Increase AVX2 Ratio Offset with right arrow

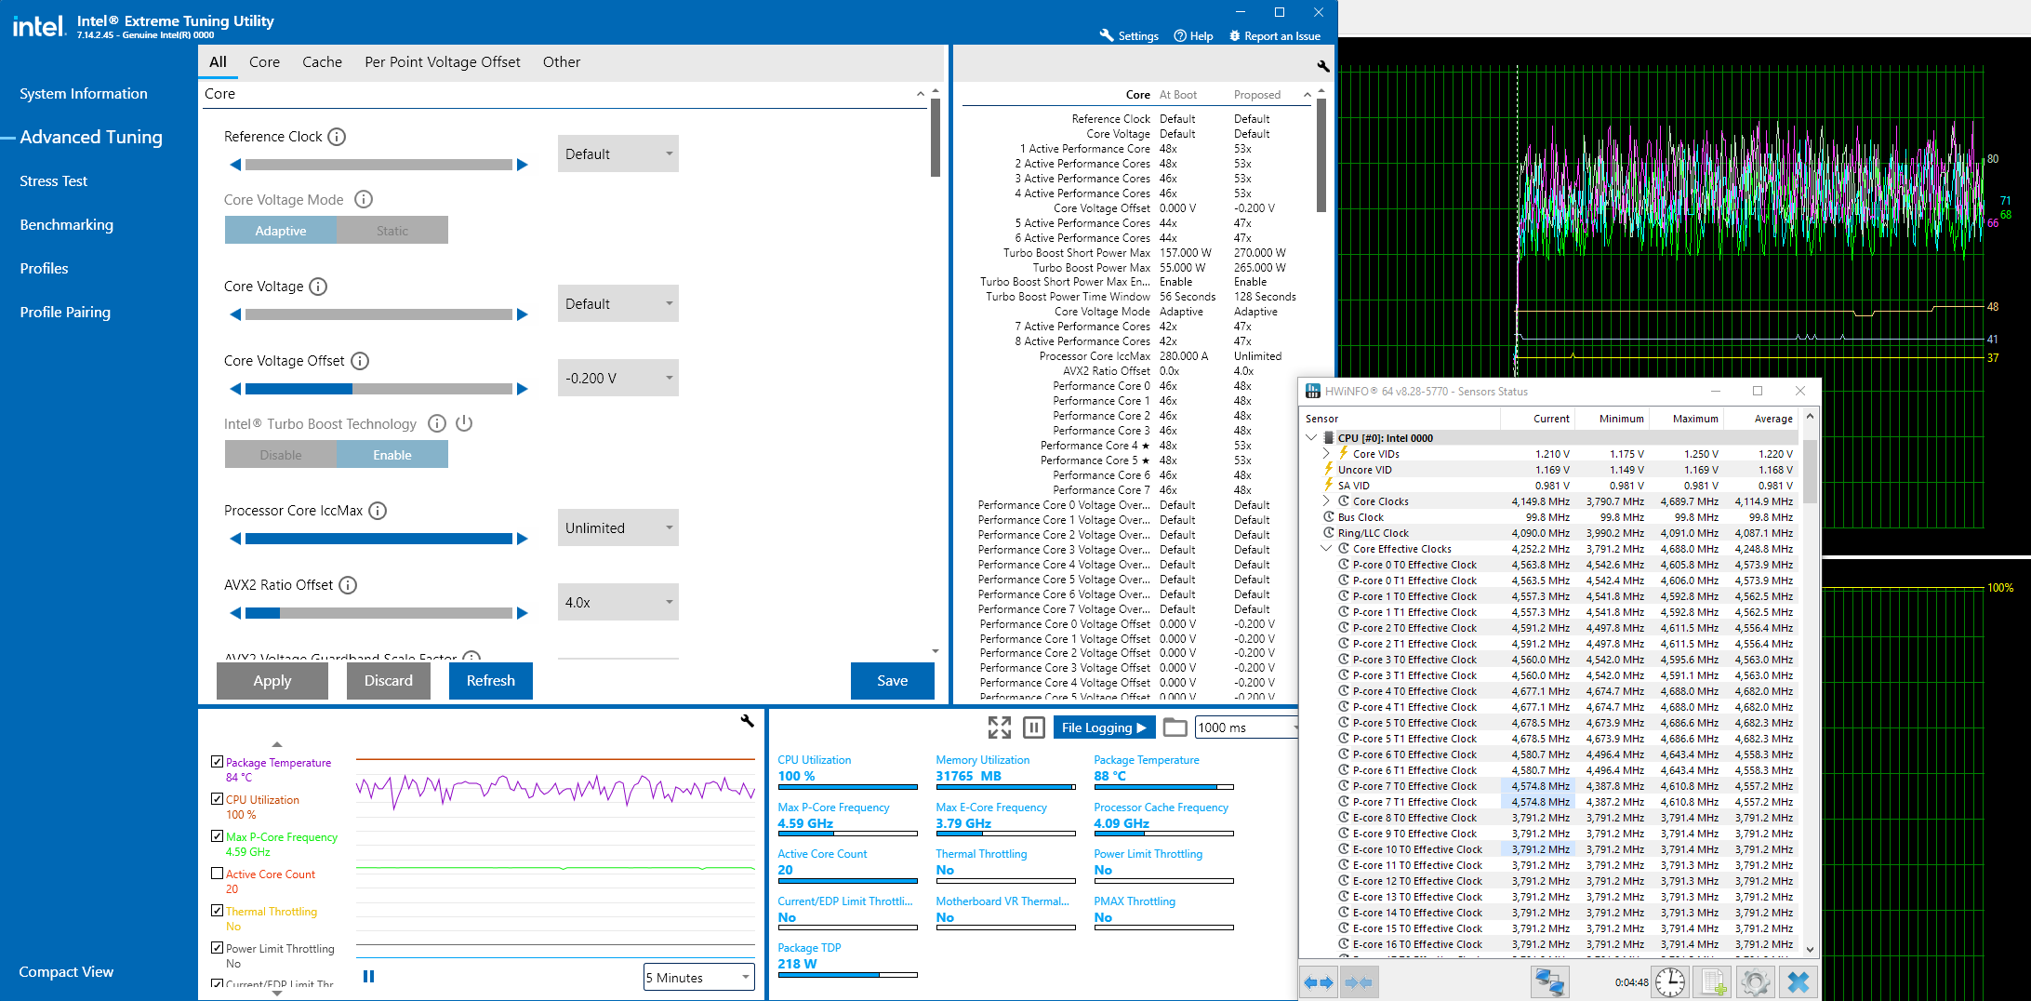523,613
